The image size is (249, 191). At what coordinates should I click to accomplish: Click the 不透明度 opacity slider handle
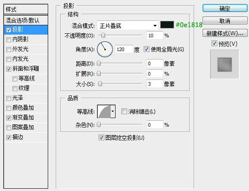[103, 36]
